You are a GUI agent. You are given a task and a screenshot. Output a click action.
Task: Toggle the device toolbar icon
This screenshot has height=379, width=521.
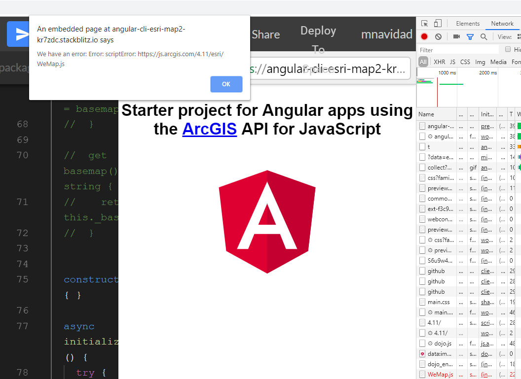click(x=438, y=24)
